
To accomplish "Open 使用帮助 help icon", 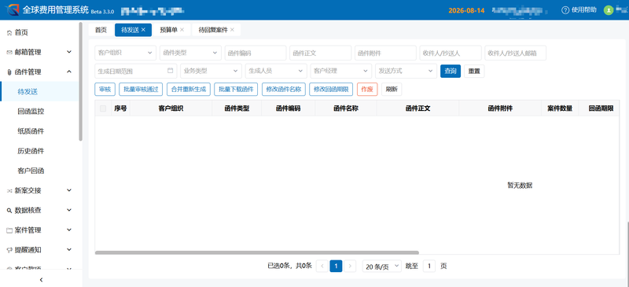I will tap(565, 10).
